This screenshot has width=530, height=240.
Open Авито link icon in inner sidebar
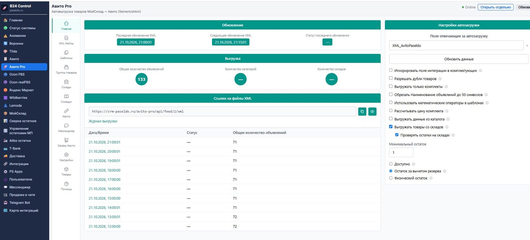click(x=66, y=111)
